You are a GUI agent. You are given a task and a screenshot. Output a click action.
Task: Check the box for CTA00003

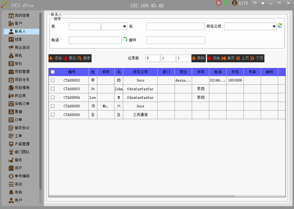[53, 89]
